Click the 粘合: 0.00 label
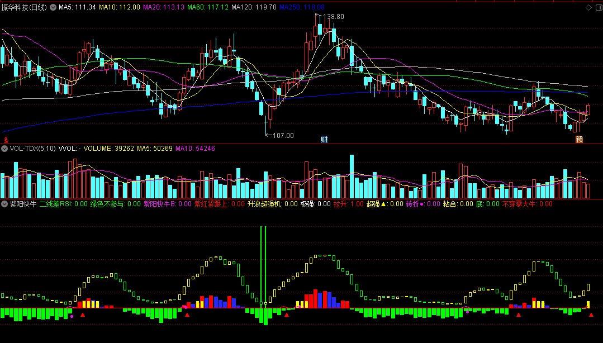The width and height of the screenshot is (603, 343). tap(458, 204)
